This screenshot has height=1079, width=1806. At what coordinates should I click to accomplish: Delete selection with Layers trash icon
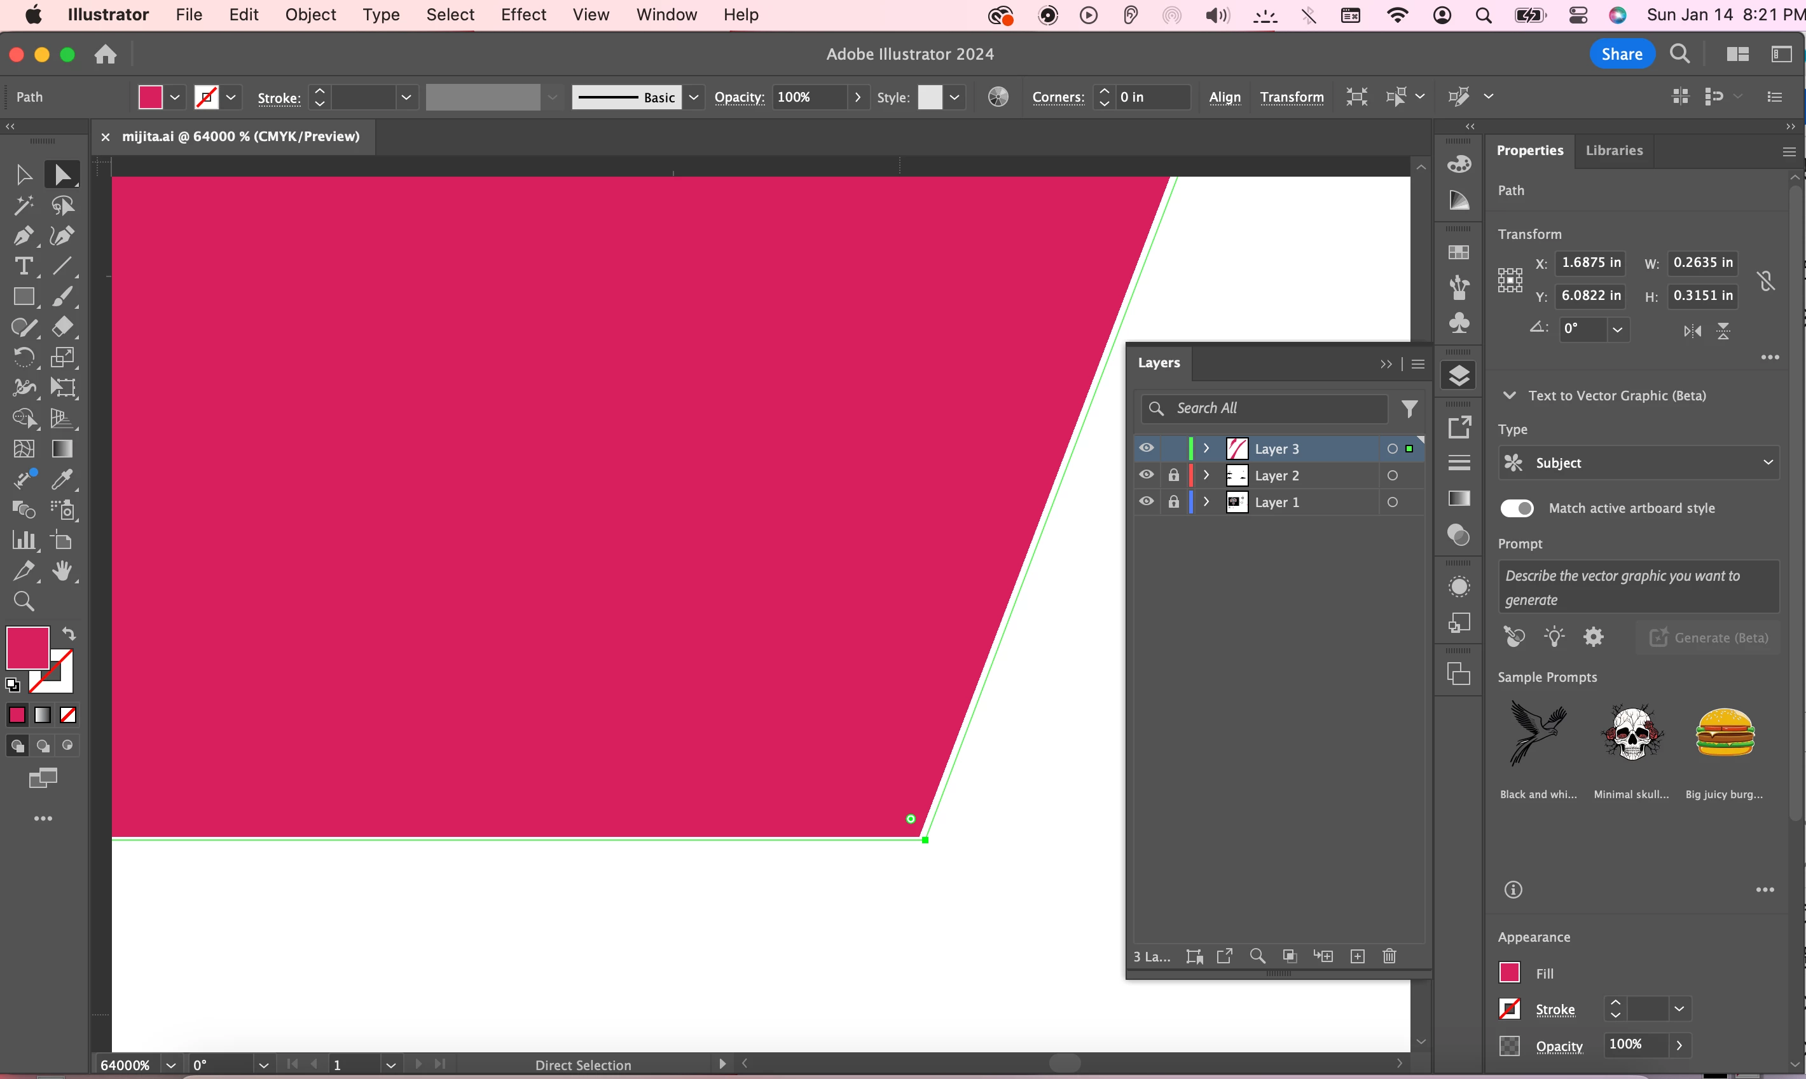pyautogui.click(x=1389, y=956)
